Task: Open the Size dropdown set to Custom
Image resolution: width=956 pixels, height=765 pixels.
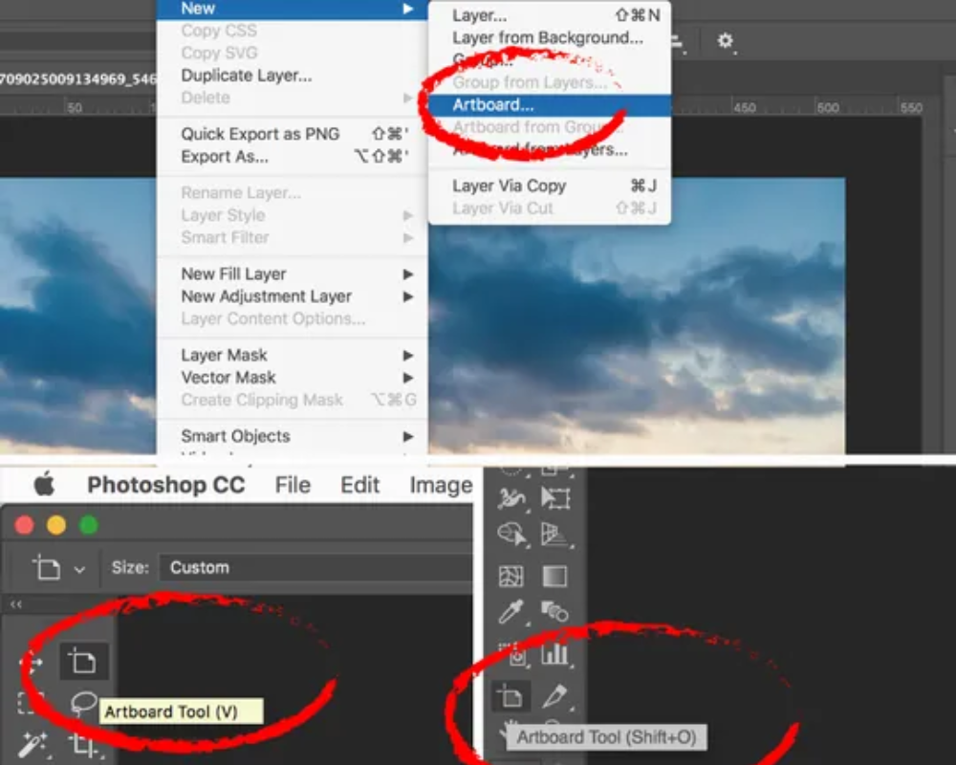Action: tap(315, 567)
